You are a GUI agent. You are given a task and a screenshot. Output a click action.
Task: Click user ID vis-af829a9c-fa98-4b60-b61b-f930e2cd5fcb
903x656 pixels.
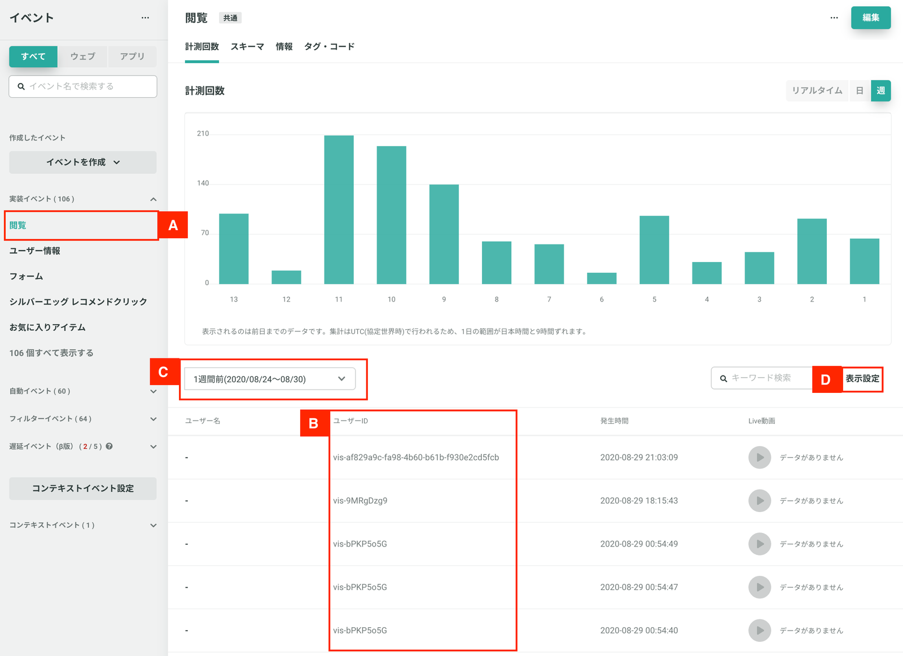pos(416,457)
